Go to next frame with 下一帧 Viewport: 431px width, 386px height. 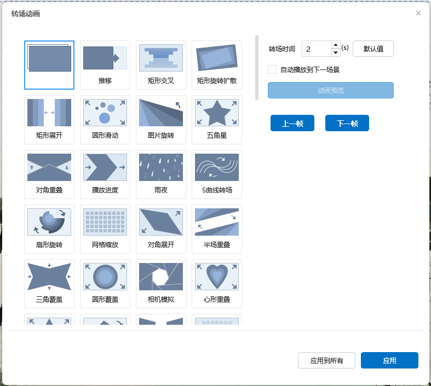click(347, 123)
